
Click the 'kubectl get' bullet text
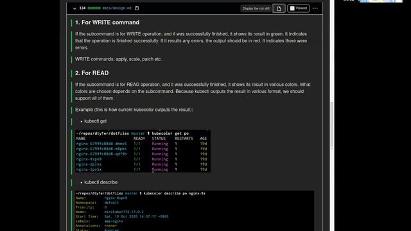click(x=96, y=121)
